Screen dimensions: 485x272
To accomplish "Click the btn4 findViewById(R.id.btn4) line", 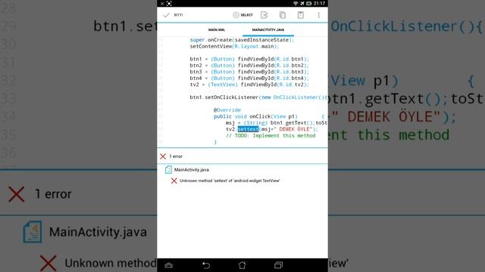I will point(249,78).
